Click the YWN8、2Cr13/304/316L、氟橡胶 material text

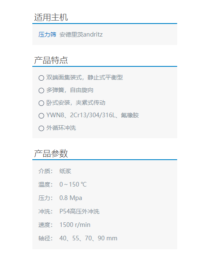92,115
